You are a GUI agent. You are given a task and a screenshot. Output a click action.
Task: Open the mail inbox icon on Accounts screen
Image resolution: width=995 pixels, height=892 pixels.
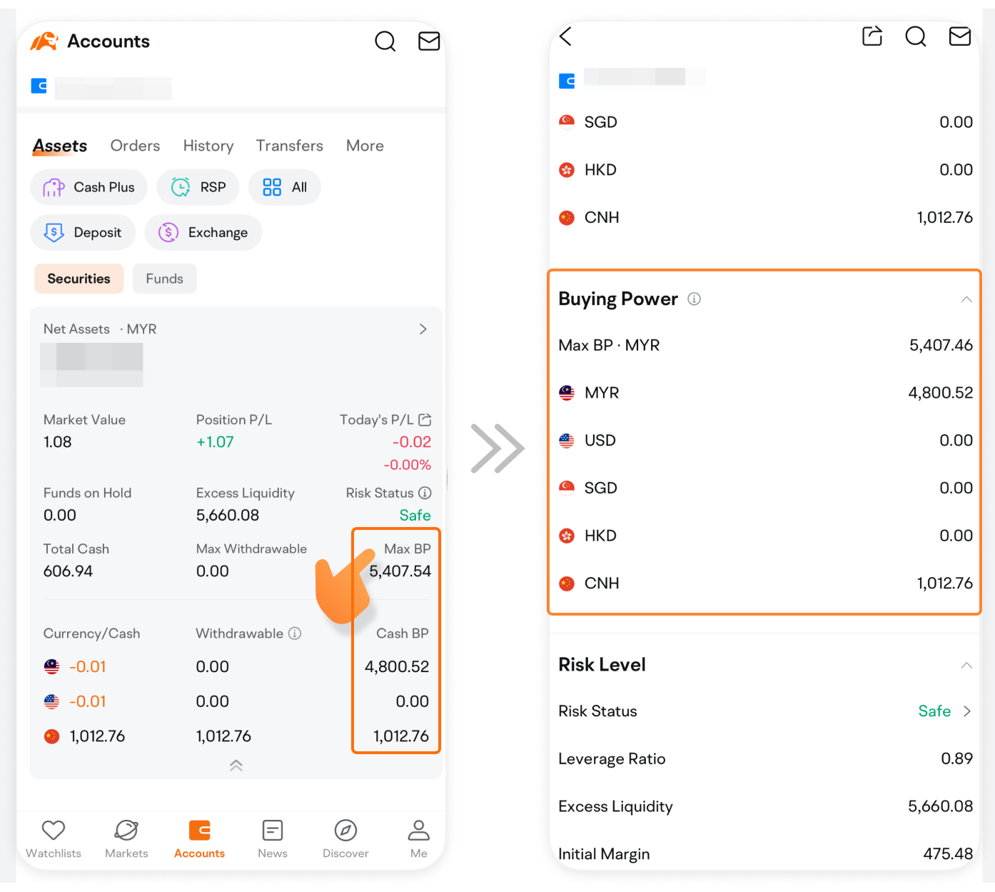429,41
